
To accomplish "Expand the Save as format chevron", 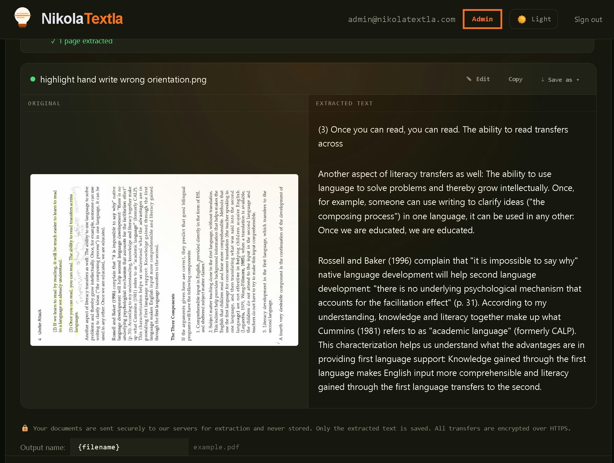I will (578, 80).
